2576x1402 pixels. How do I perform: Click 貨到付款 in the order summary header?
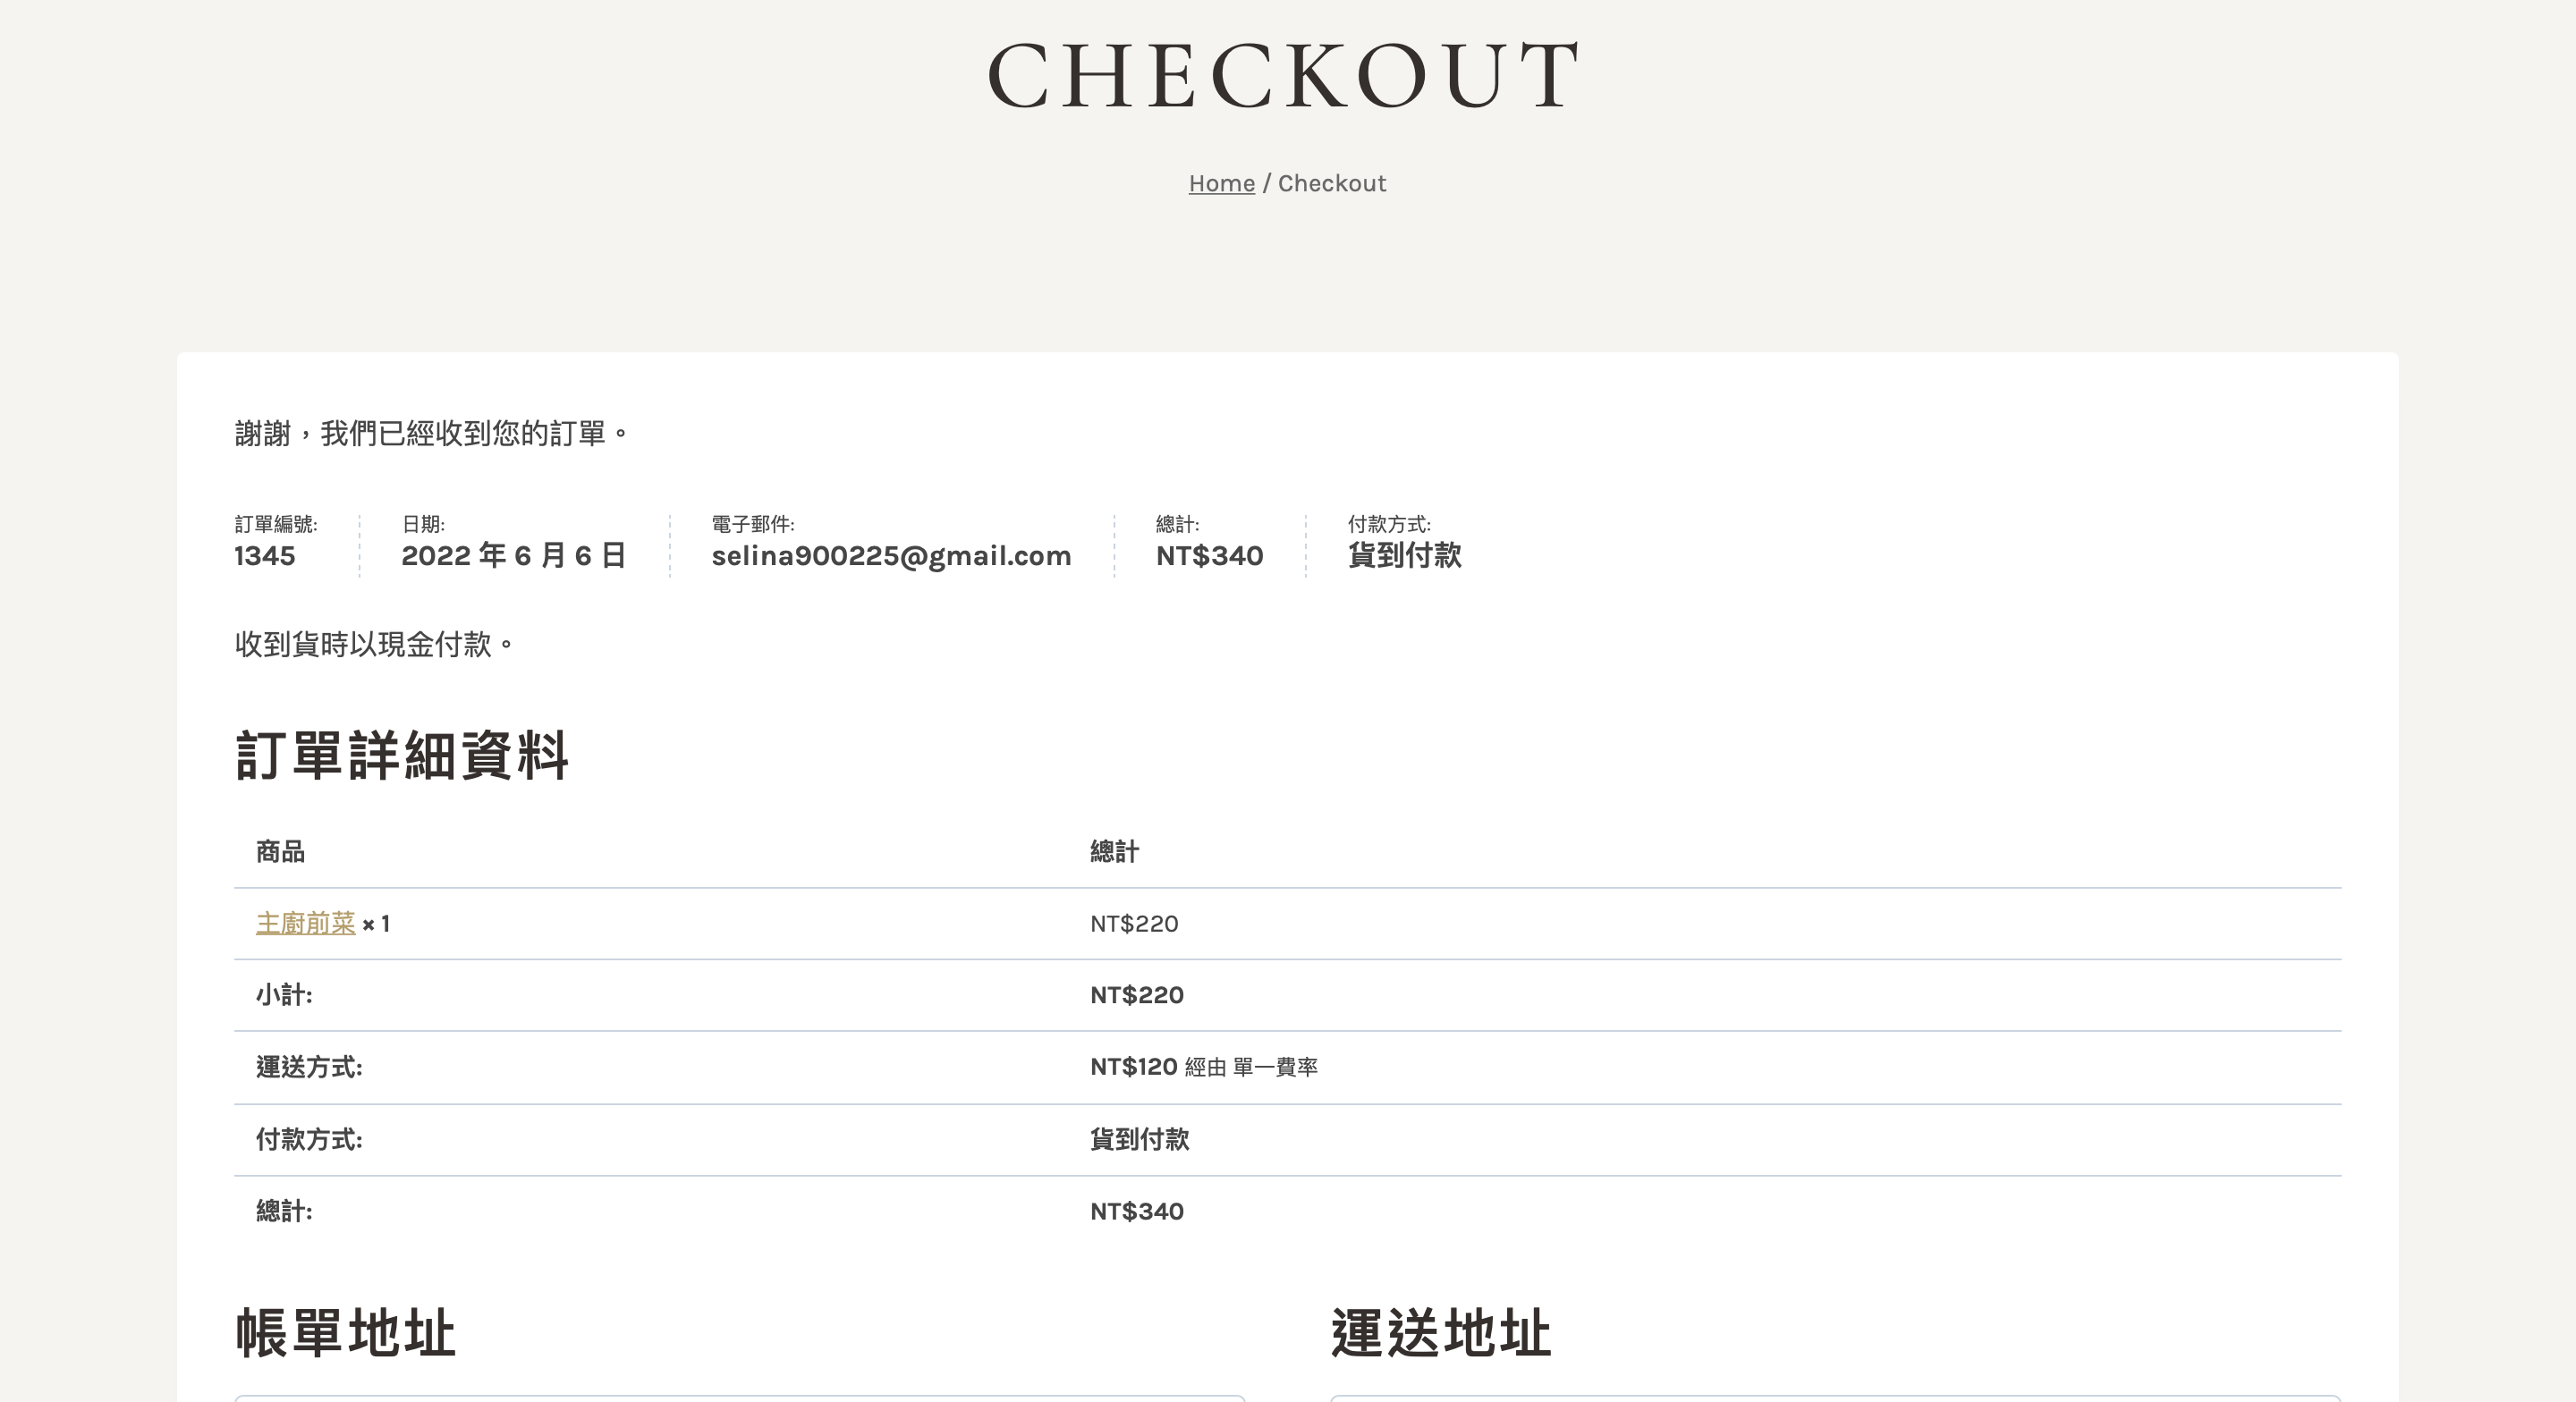1404,556
